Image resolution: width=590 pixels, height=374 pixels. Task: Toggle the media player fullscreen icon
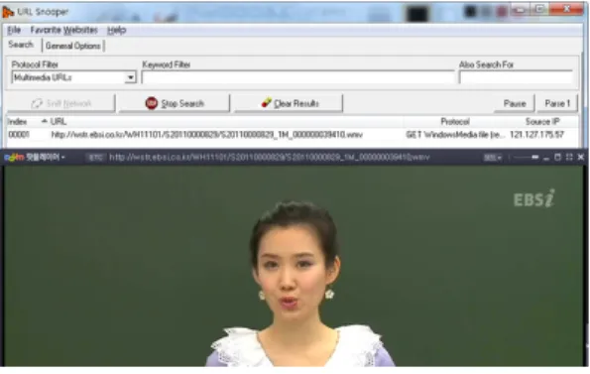[569, 158]
